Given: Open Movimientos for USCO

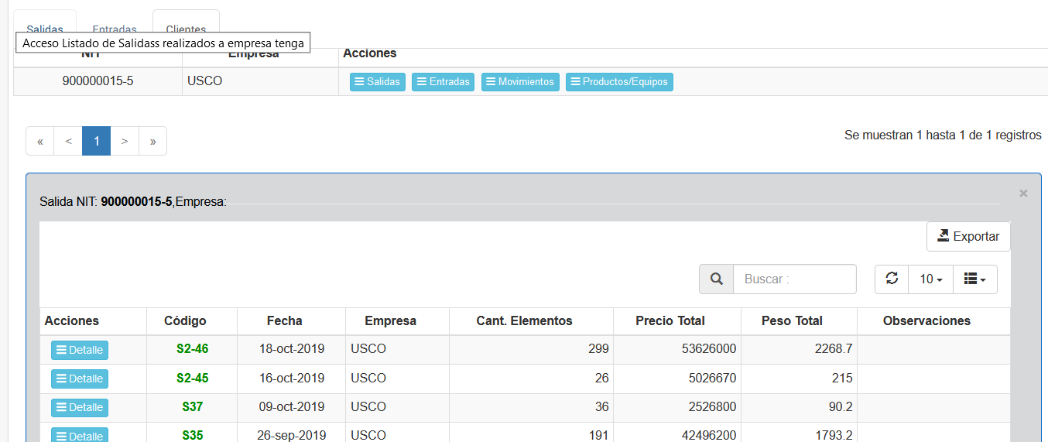Looking at the screenshot, I should coord(519,81).
